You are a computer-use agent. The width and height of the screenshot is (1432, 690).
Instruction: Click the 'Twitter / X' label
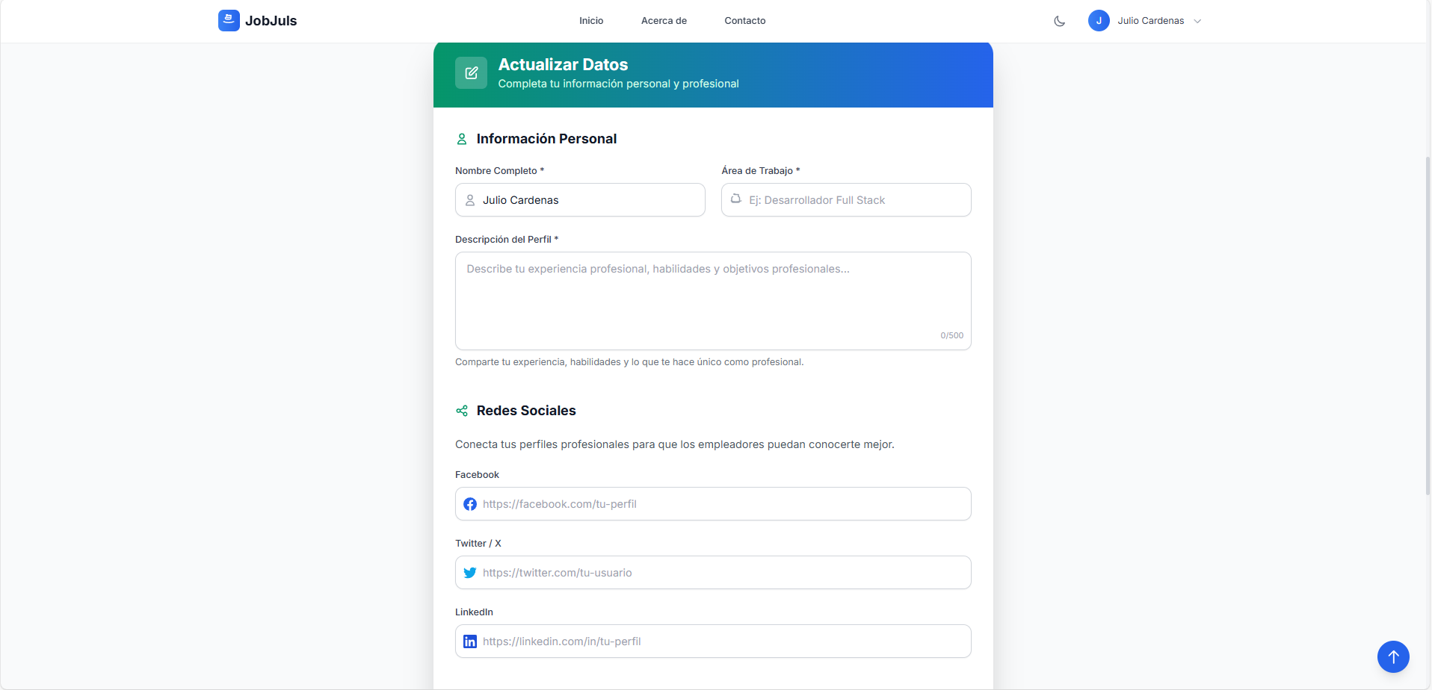478,544
